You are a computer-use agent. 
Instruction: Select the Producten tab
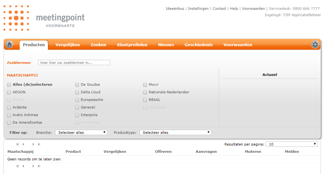[34, 45]
